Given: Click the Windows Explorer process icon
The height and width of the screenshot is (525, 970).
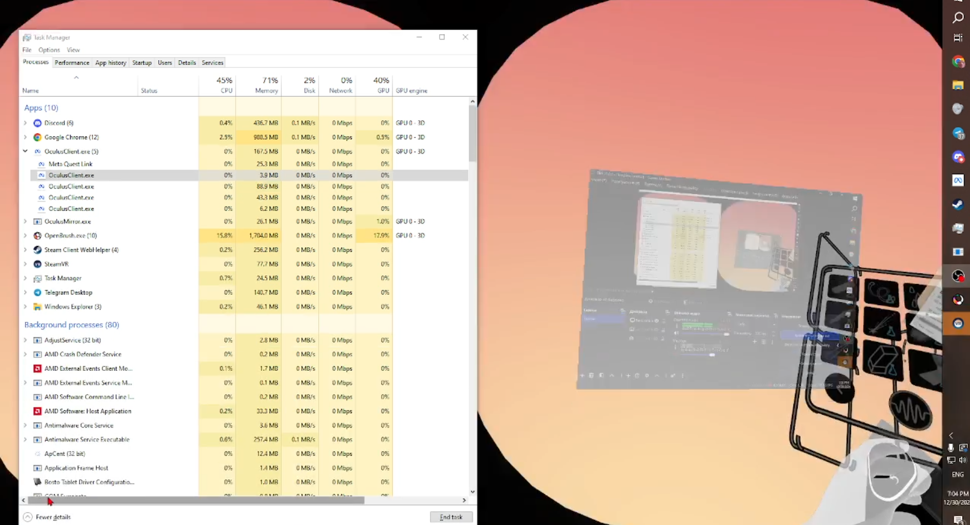Looking at the screenshot, I should tap(37, 307).
